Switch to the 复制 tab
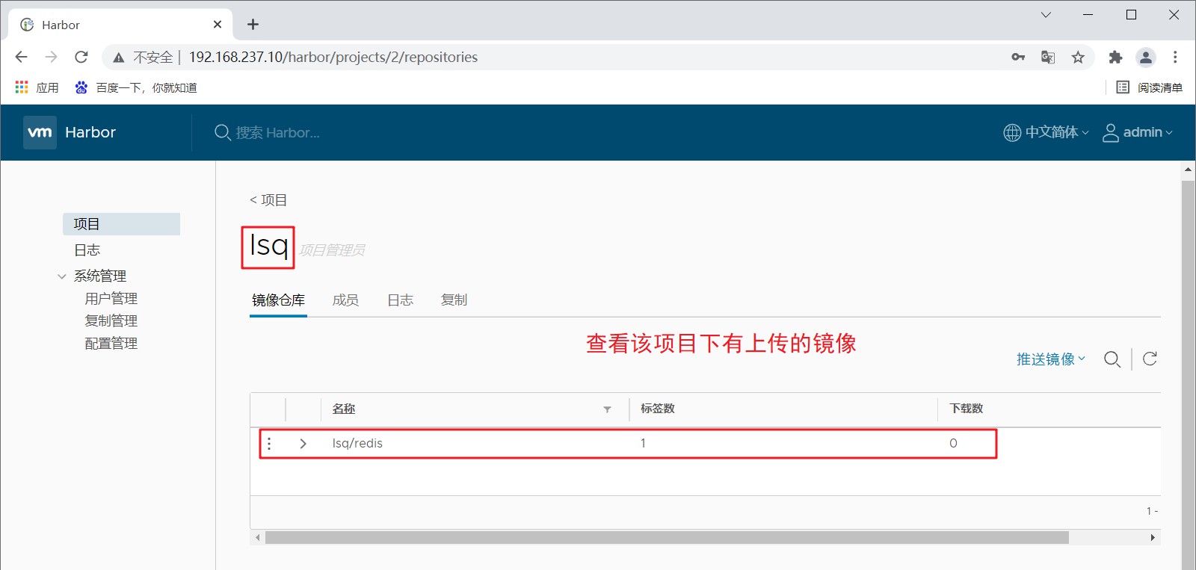 tap(454, 300)
